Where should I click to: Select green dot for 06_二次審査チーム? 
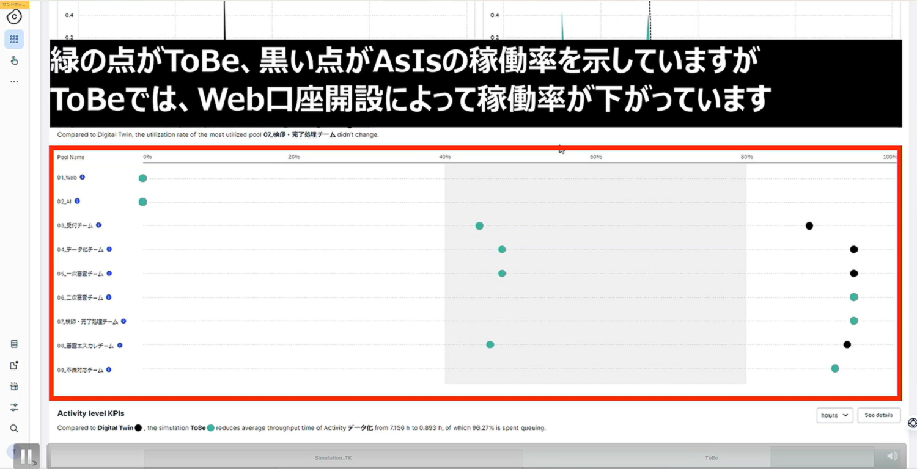[854, 297]
